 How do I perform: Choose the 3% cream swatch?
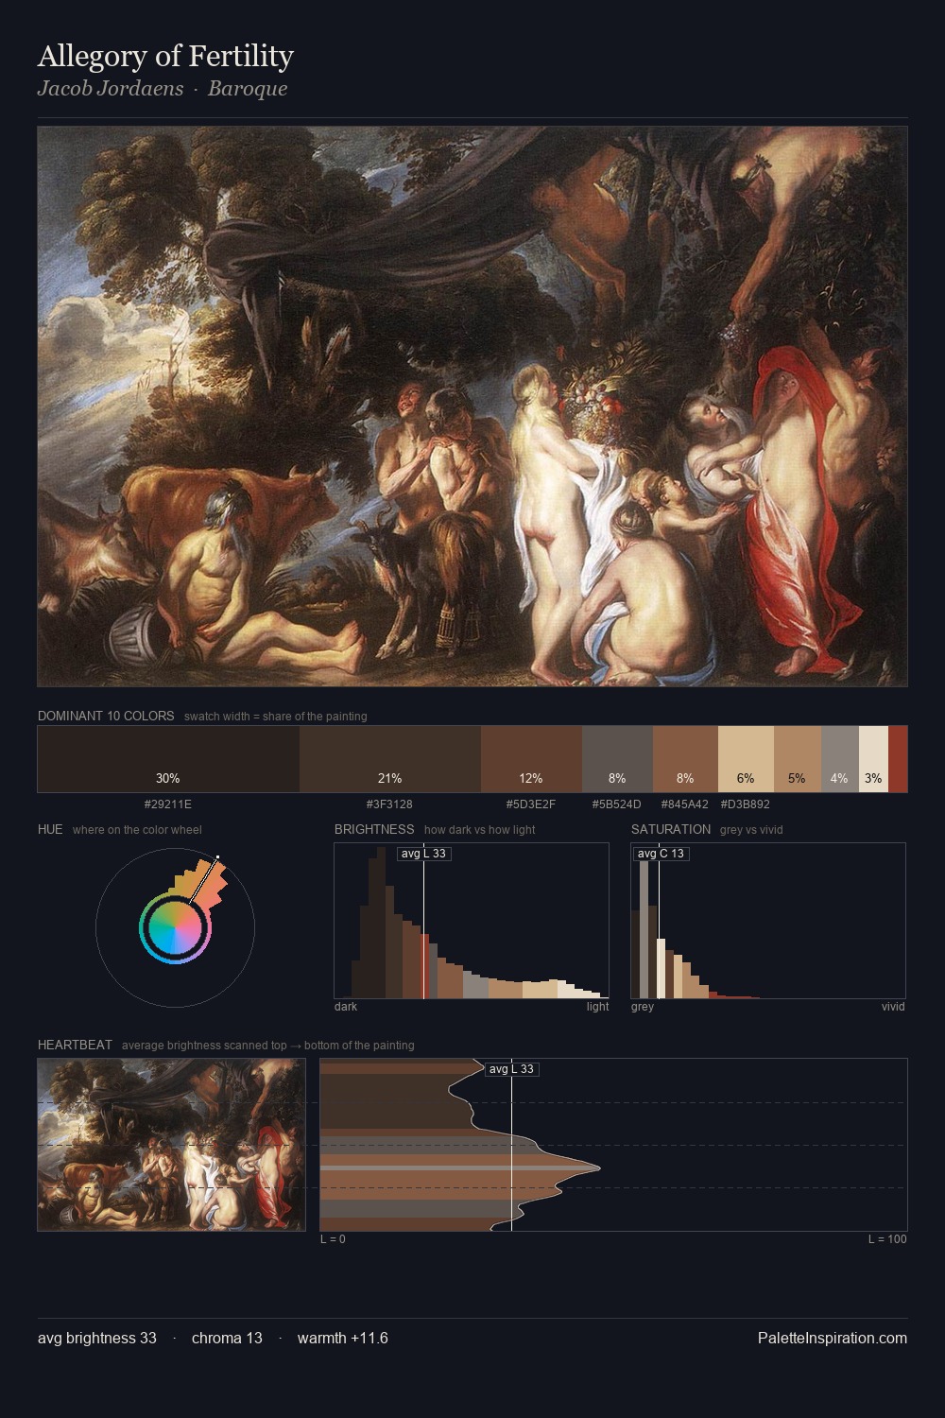coord(873,758)
